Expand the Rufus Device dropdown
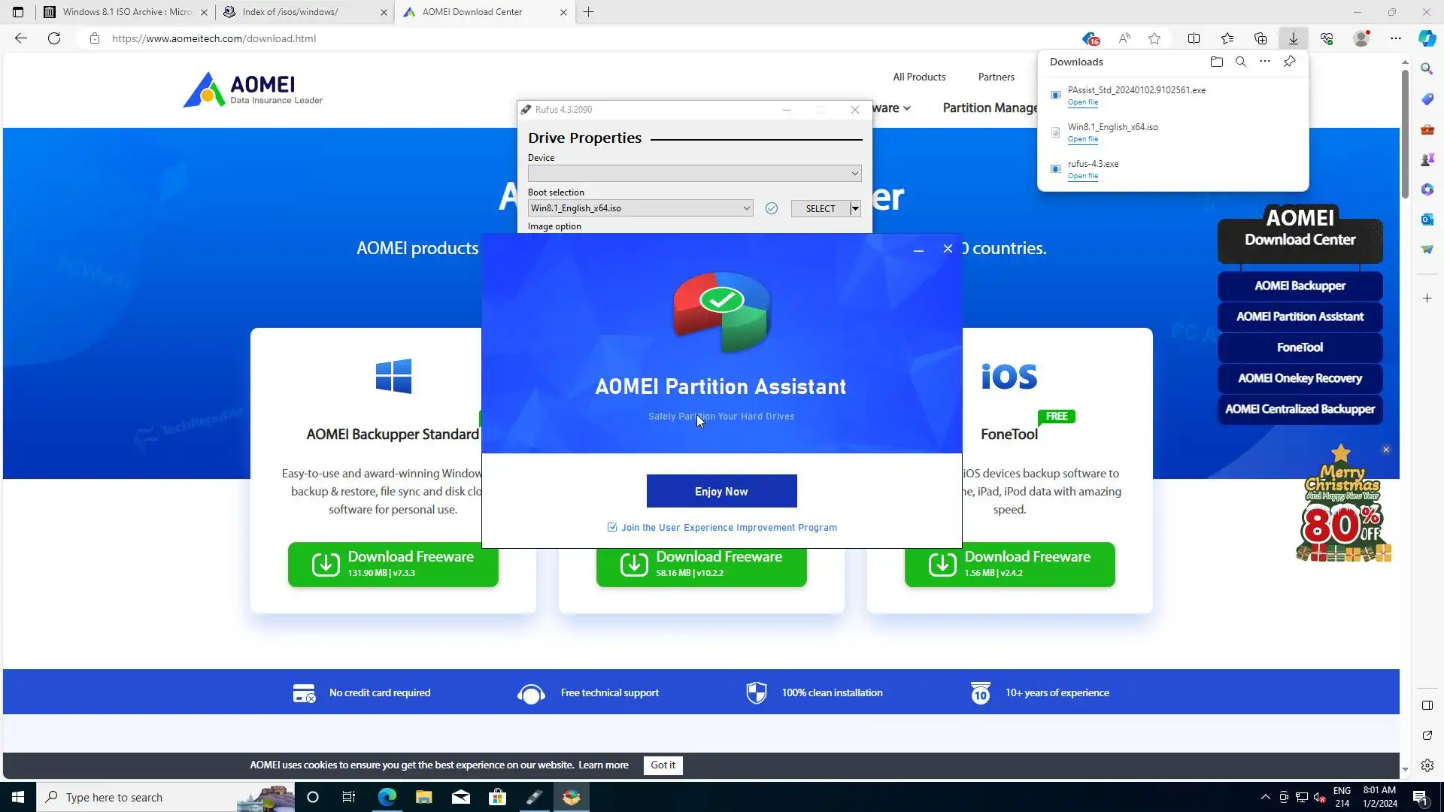This screenshot has width=1444, height=812. 854,174
